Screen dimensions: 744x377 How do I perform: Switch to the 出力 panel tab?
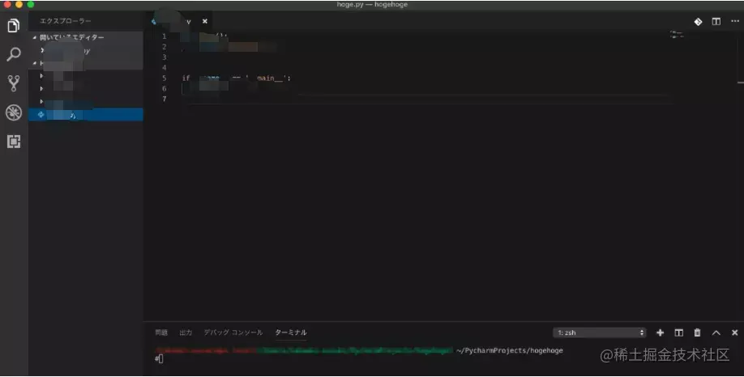(186, 333)
